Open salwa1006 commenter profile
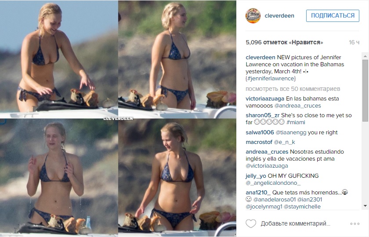Image resolution: width=369 pixels, height=237 pixels. coord(260,133)
